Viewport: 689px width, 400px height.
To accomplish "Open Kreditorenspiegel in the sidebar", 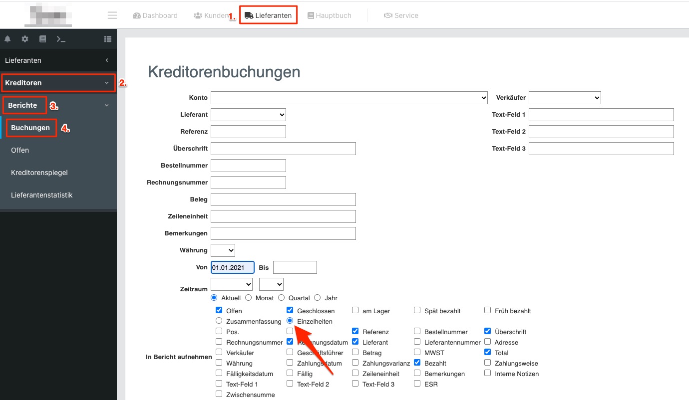I will 39,173.
